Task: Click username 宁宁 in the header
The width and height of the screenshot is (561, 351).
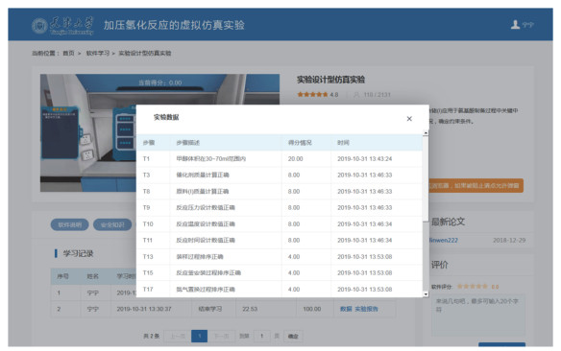Action: pyautogui.click(x=527, y=25)
